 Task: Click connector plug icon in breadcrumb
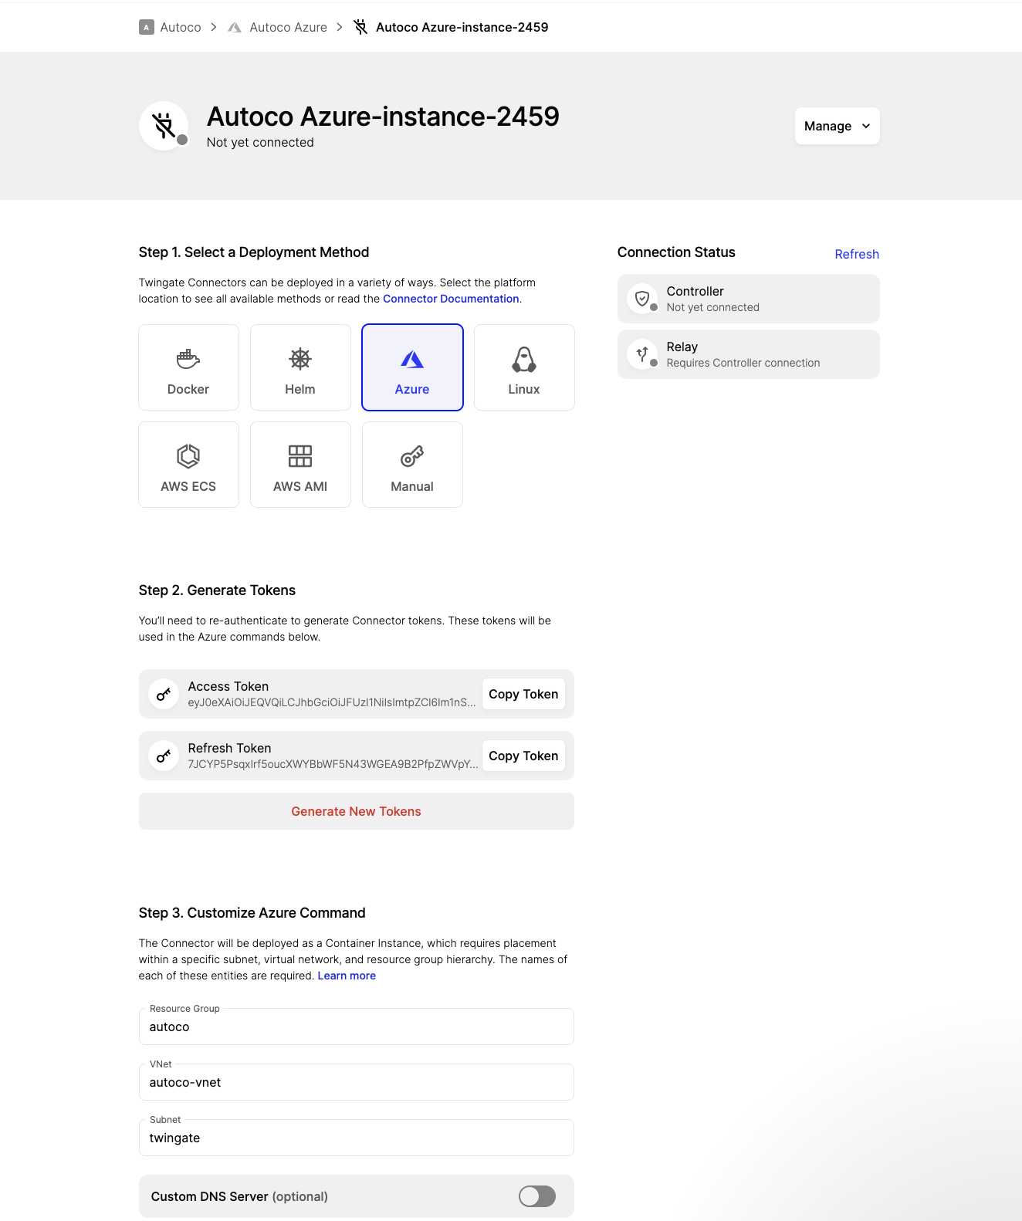point(360,27)
